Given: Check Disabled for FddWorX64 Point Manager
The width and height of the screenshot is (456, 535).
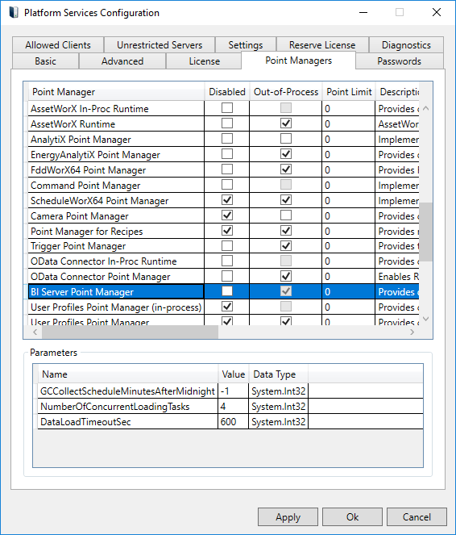Looking at the screenshot, I should coord(227,169).
